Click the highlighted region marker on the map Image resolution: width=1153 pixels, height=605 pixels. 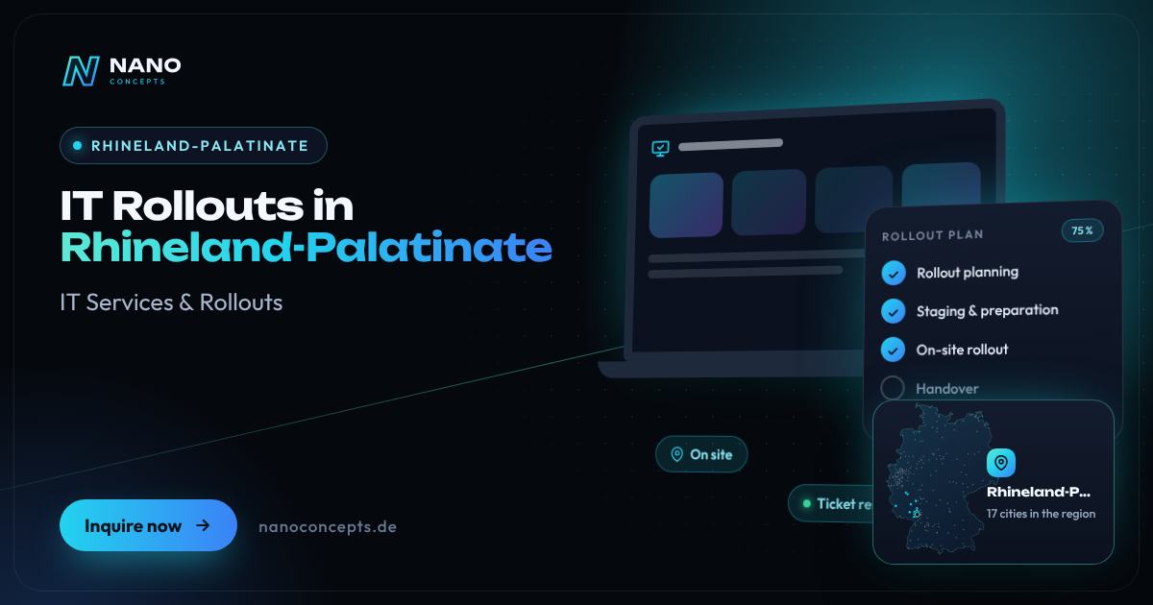point(916,512)
